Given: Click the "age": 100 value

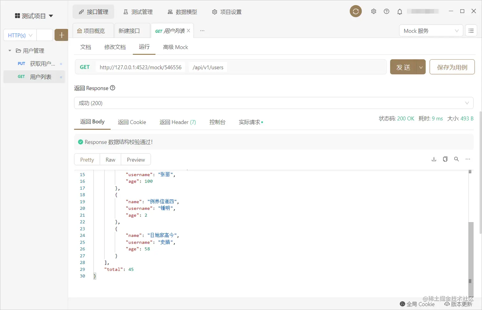Looking at the screenshot, I should click(149, 181).
